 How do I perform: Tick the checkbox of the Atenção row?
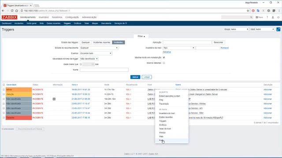coord(4,94)
